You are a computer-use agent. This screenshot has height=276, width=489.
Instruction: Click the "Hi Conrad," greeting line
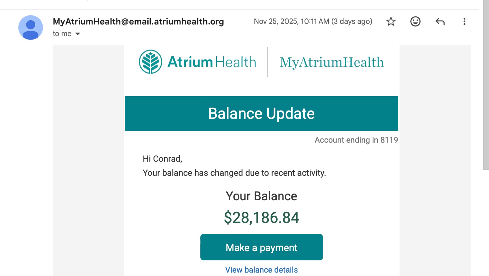[162, 159]
